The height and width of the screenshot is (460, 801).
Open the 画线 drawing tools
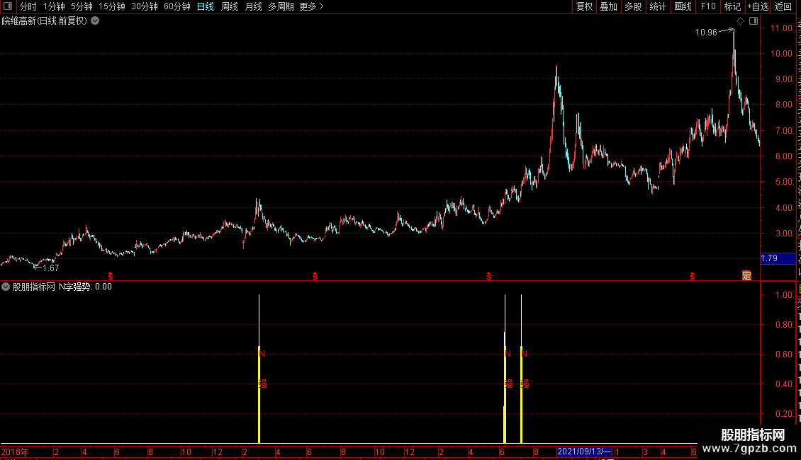click(x=683, y=6)
